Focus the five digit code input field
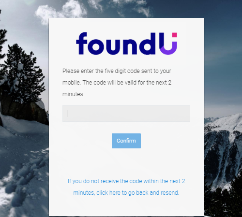This screenshot has height=217, width=242. [126, 114]
